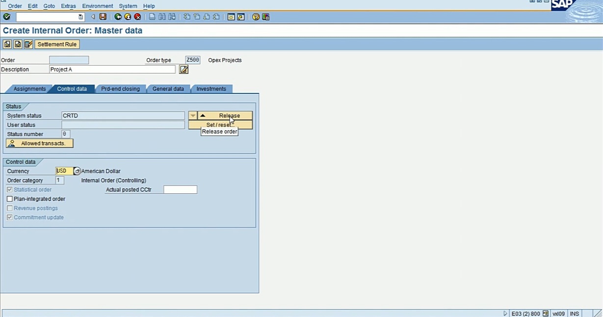Go to the Investments tab

point(211,89)
